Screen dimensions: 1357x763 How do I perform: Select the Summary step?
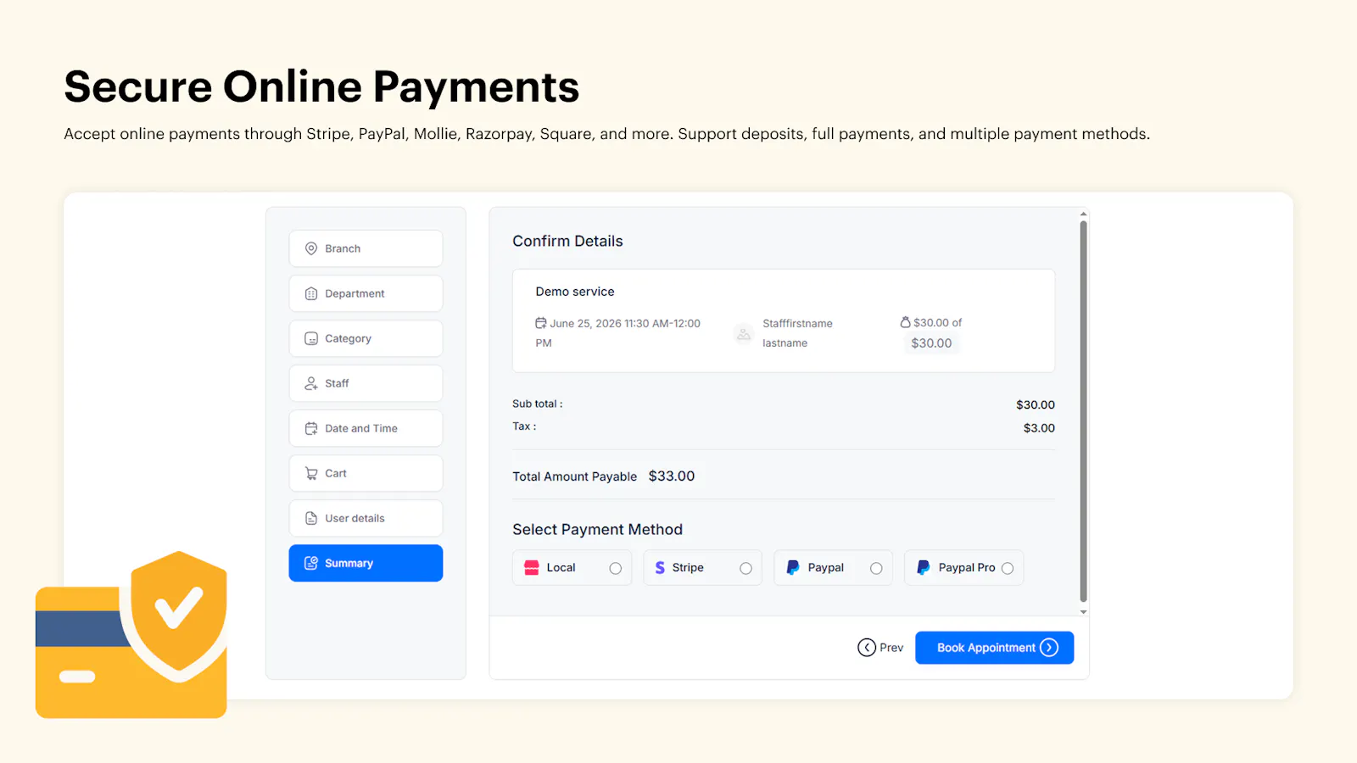[366, 563]
